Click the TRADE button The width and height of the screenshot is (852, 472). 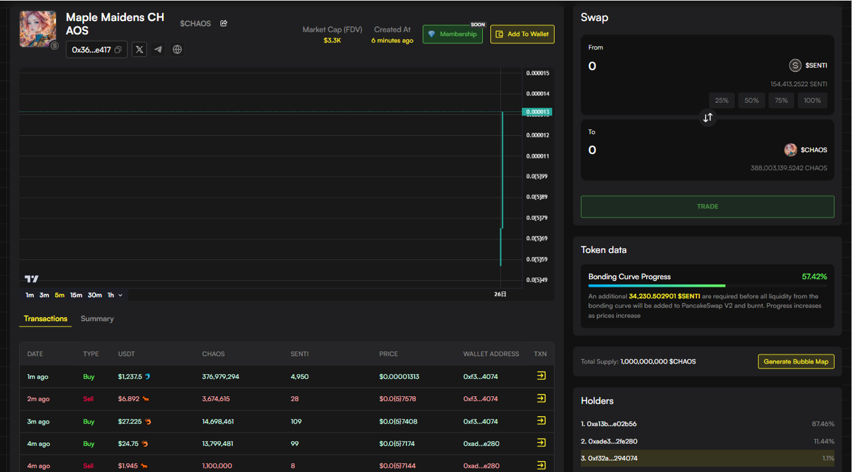click(x=707, y=207)
